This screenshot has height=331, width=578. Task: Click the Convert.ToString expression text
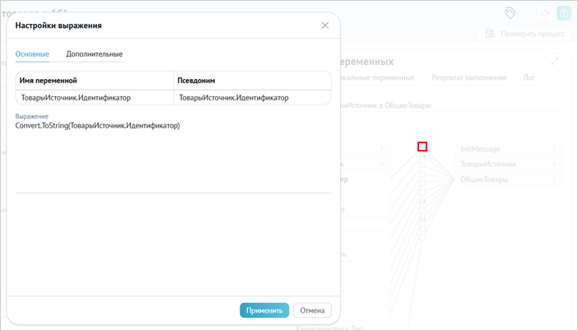97,125
